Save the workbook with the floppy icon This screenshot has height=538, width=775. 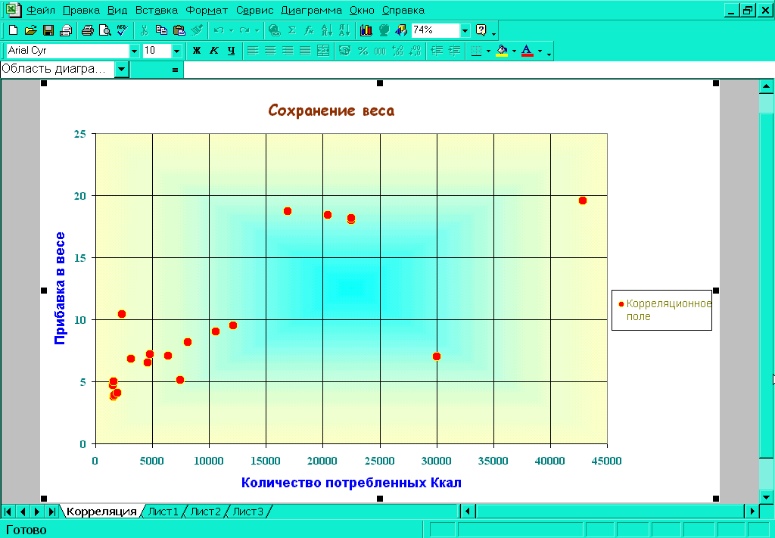48,30
